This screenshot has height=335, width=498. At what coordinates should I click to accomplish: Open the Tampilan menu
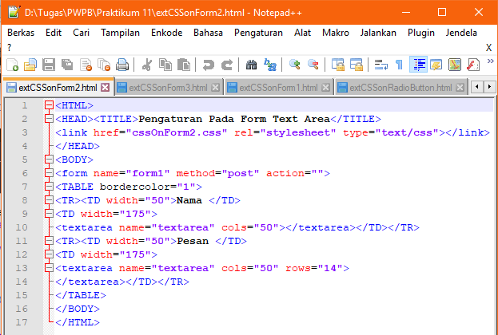point(121,33)
